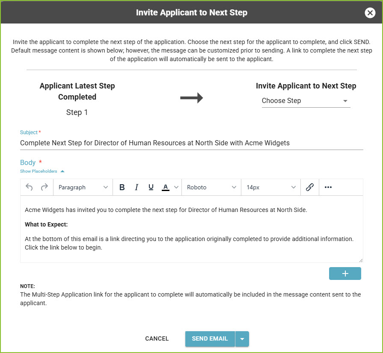Screen dimensions: 383x353
Task: Click the 'Step 1' completed step text
Action: pyautogui.click(x=77, y=112)
